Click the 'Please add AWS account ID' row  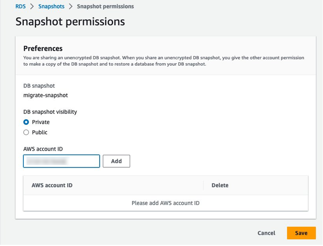point(165,203)
